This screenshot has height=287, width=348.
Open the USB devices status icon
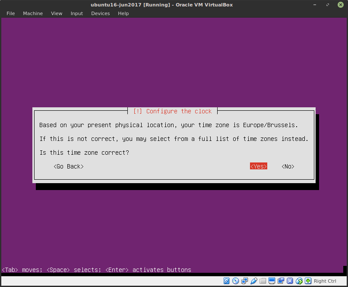coord(253,281)
